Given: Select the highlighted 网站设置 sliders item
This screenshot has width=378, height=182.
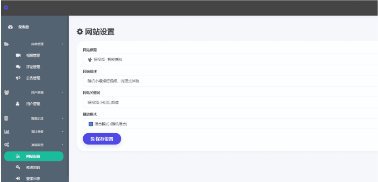Looking at the screenshot, I should click(34, 156).
